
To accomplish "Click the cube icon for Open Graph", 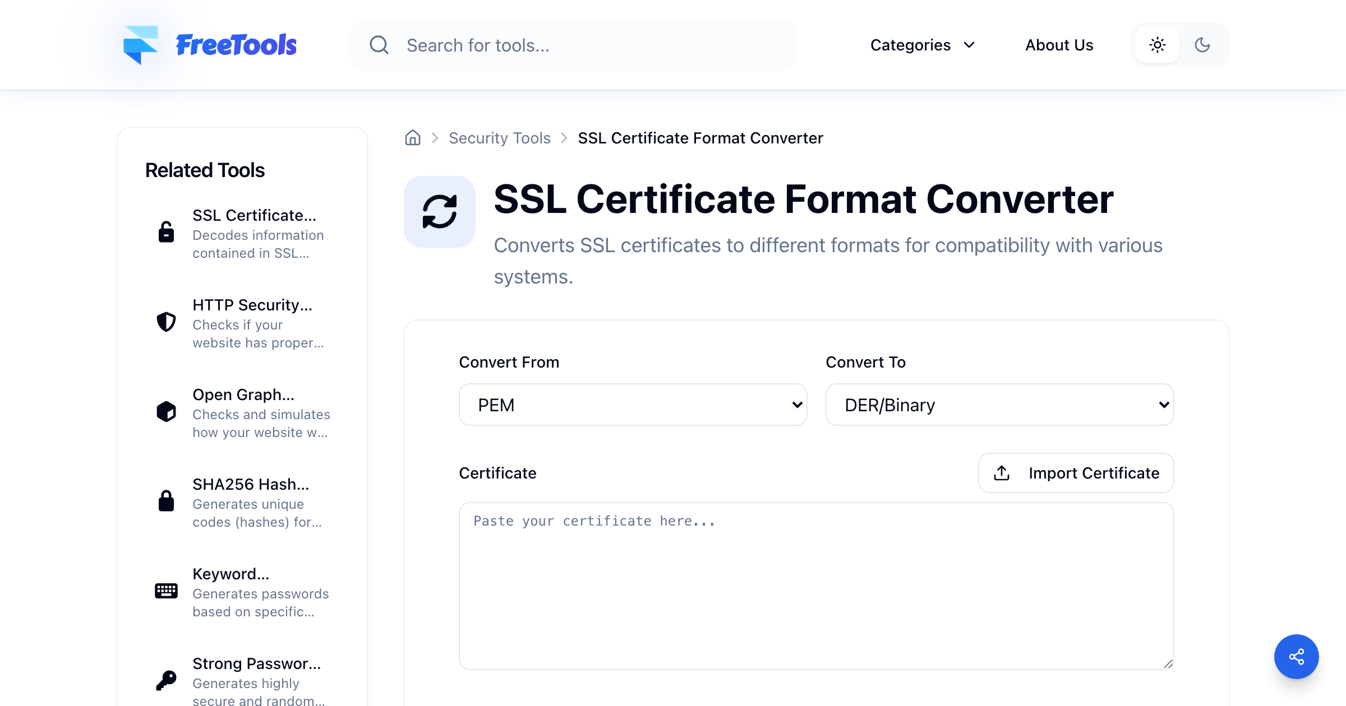I will [166, 411].
